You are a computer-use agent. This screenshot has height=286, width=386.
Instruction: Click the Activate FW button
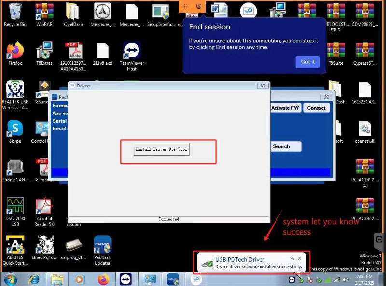tap(285, 108)
